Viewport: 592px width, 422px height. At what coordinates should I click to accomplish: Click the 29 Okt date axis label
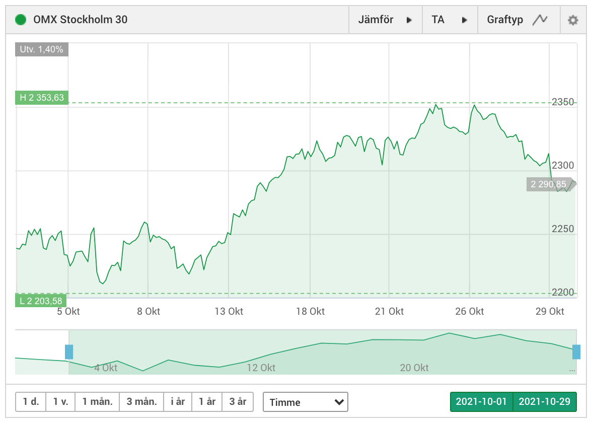pos(550,312)
